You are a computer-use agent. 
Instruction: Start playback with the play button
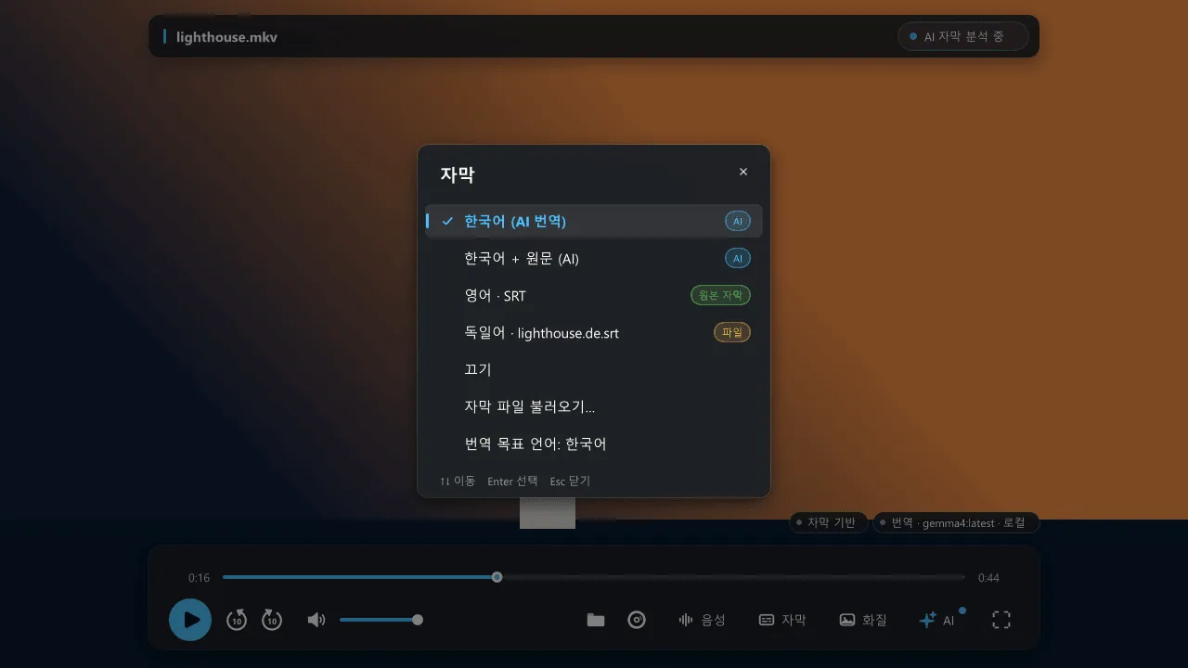[x=190, y=620]
